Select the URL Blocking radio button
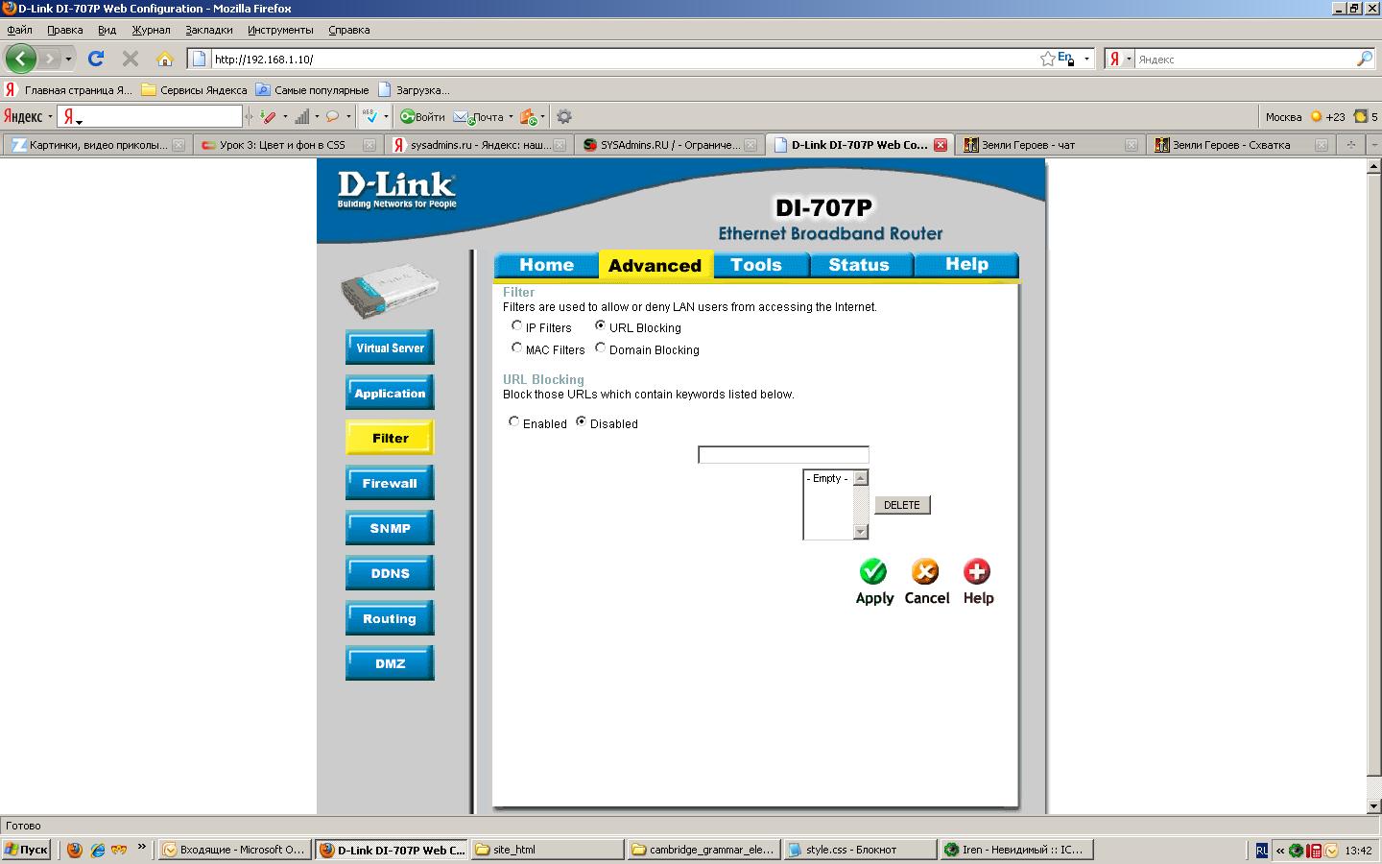 601,326
